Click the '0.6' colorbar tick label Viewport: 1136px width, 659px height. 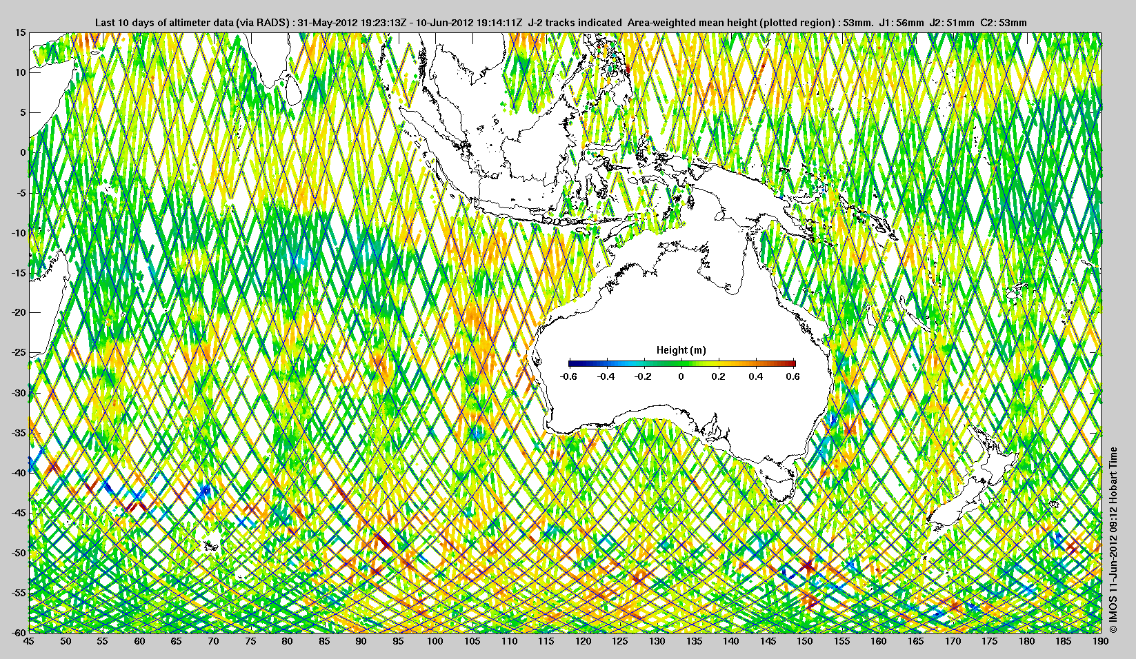793,376
